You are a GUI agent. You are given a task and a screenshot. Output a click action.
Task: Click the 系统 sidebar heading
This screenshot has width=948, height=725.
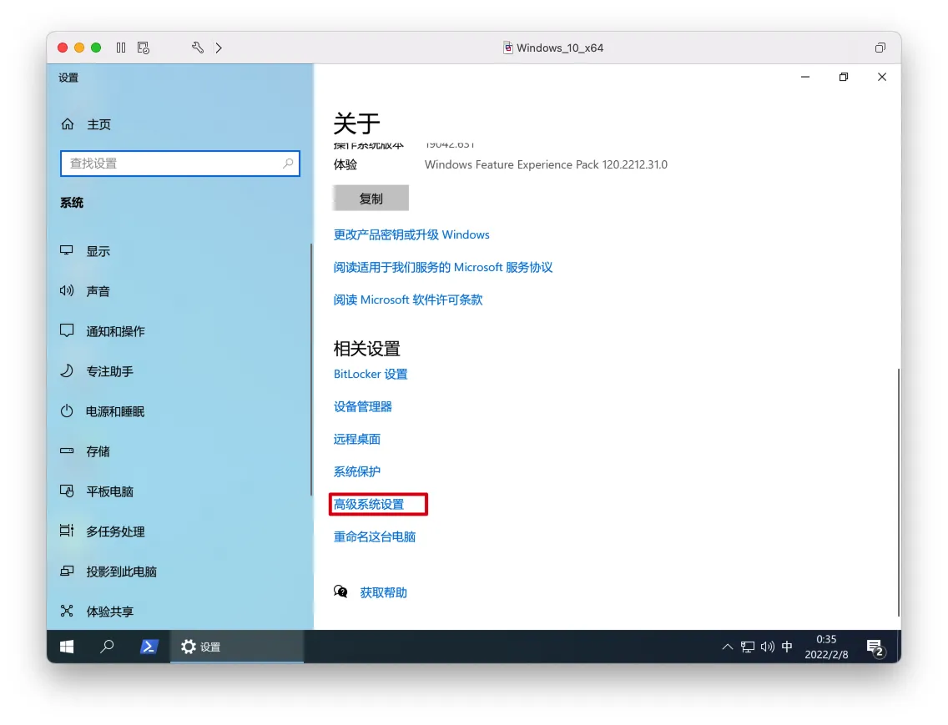[x=72, y=203]
